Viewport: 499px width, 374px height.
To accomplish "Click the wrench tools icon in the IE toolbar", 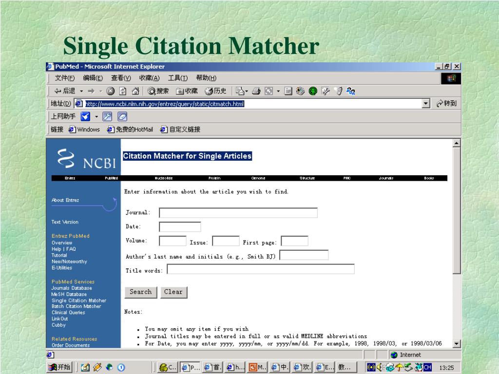I will 326,91.
